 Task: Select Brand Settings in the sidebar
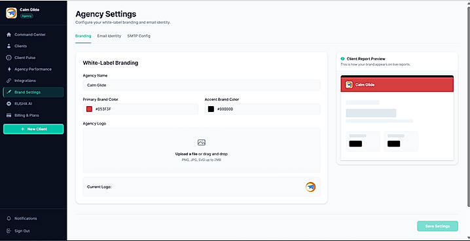pyautogui.click(x=33, y=92)
